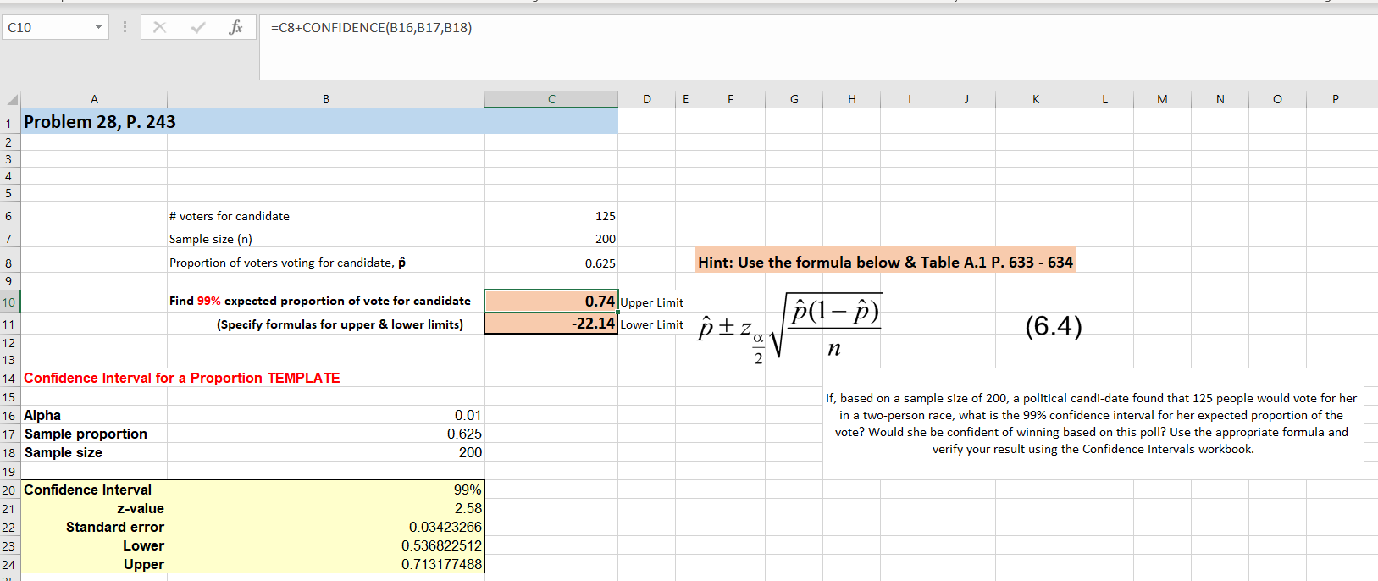The image size is (1378, 581).
Task: Click the '# voters for candidate' label
Action: [230, 216]
